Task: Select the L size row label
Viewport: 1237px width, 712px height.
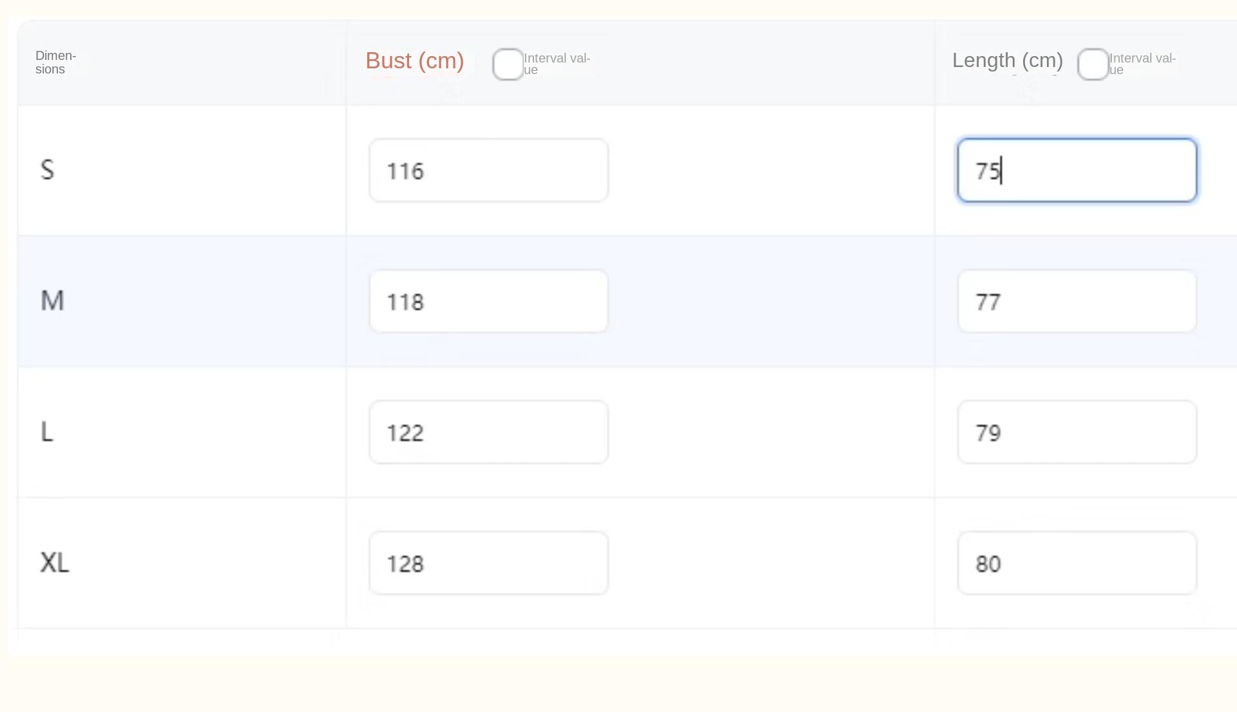Action: (47, 432)
